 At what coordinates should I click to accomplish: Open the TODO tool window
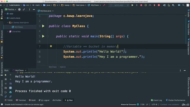pyautogui.click(x=9, y=100)
